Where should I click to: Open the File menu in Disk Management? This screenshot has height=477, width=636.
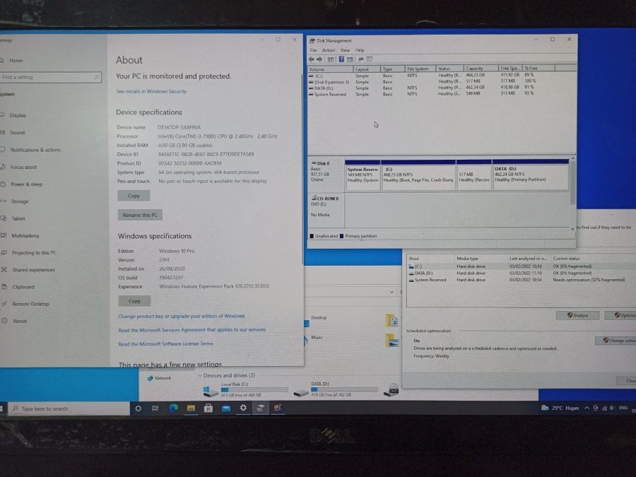coord(313,50)
